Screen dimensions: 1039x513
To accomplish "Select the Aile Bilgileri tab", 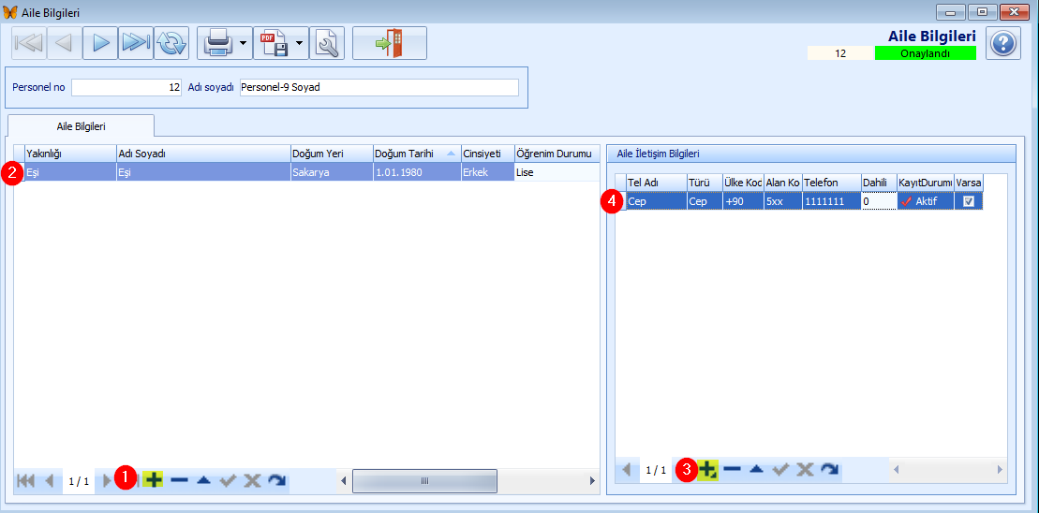I will click(x=81, y=125).
